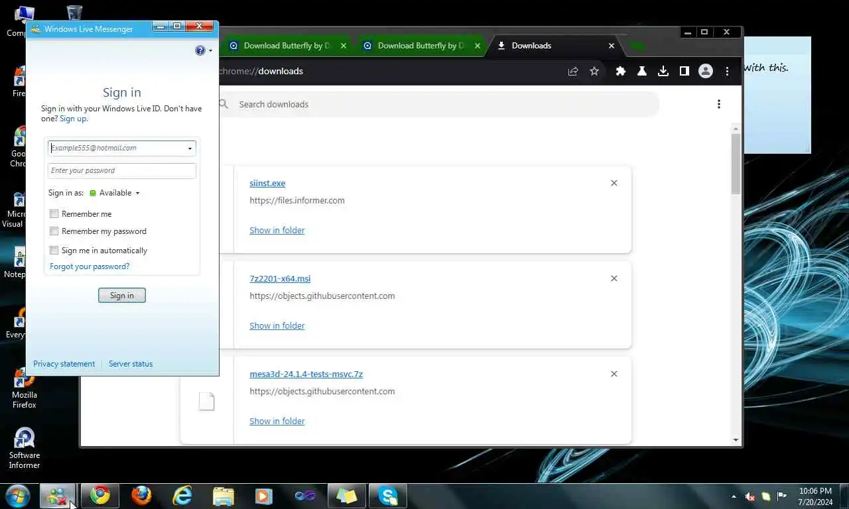Image resolution: width=849 pixels, height=509 pixels.
Task: Open the 7z2201-x64.msi file link
Action: [280, 278]
